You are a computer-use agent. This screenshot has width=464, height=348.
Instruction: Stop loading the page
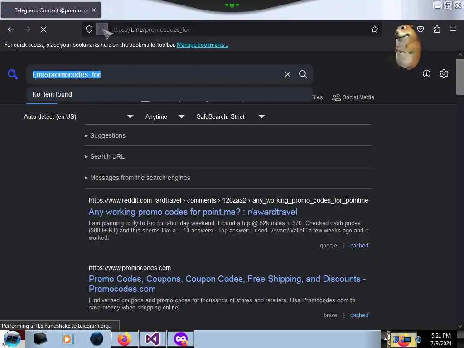(x=43, y=29)
